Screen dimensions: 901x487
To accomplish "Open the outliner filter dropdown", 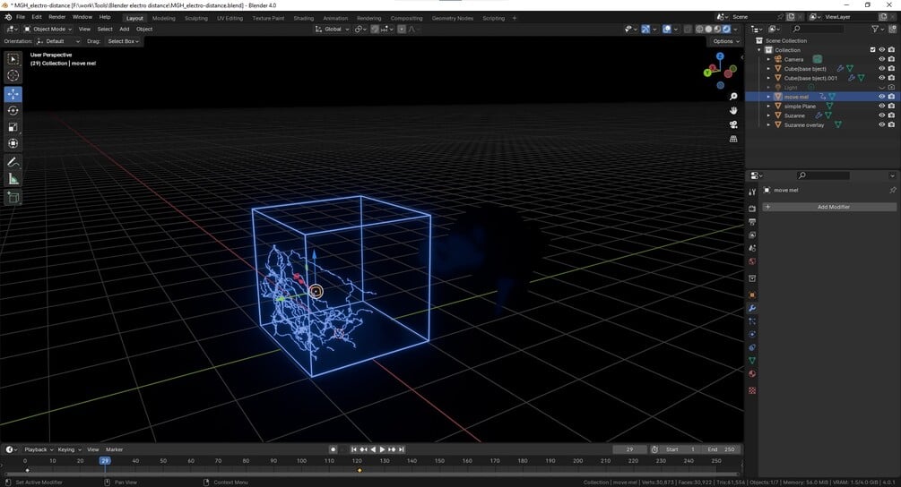I will tap(878, 29).
